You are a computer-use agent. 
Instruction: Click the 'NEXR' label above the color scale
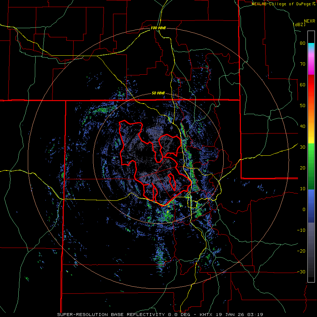(310, 21)
